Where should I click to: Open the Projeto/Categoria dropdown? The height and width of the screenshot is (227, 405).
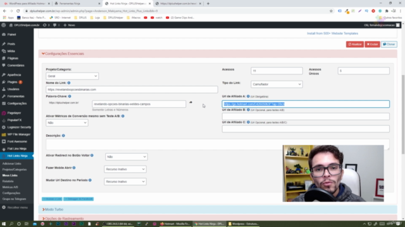[72, 76]
